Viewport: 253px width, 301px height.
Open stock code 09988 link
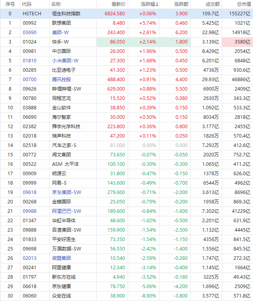pos(29,211)
